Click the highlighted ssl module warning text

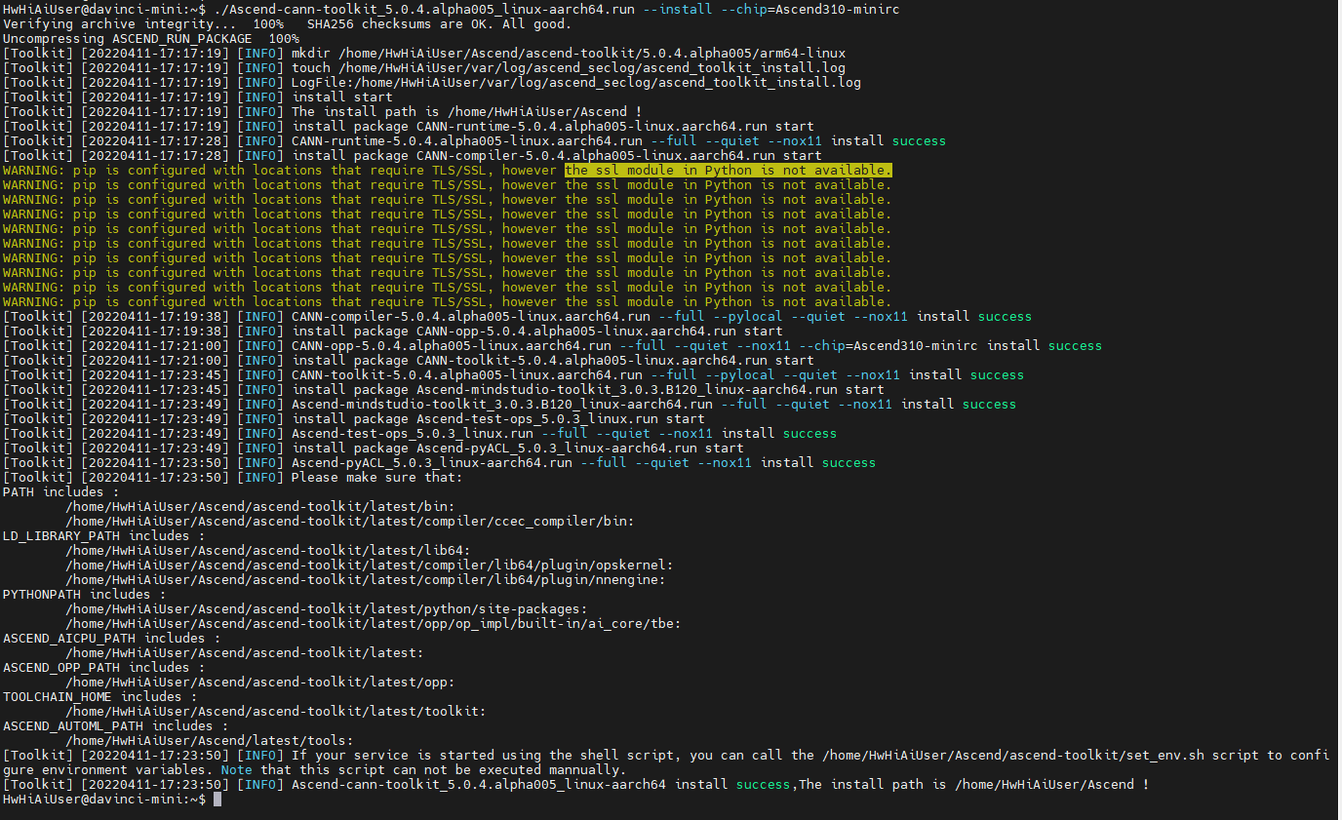728,170
